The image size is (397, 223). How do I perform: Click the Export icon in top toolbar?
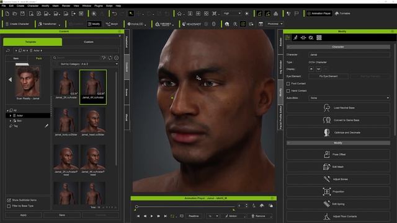click(73, 14)
